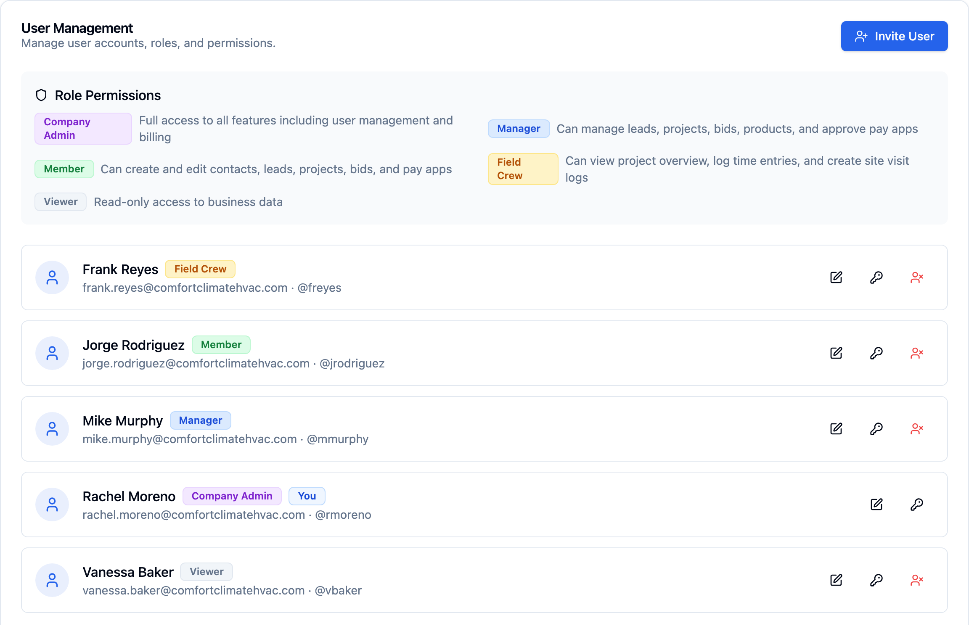
Task: Click the name Jorge Rodriguez
Action: click(134, 345)
